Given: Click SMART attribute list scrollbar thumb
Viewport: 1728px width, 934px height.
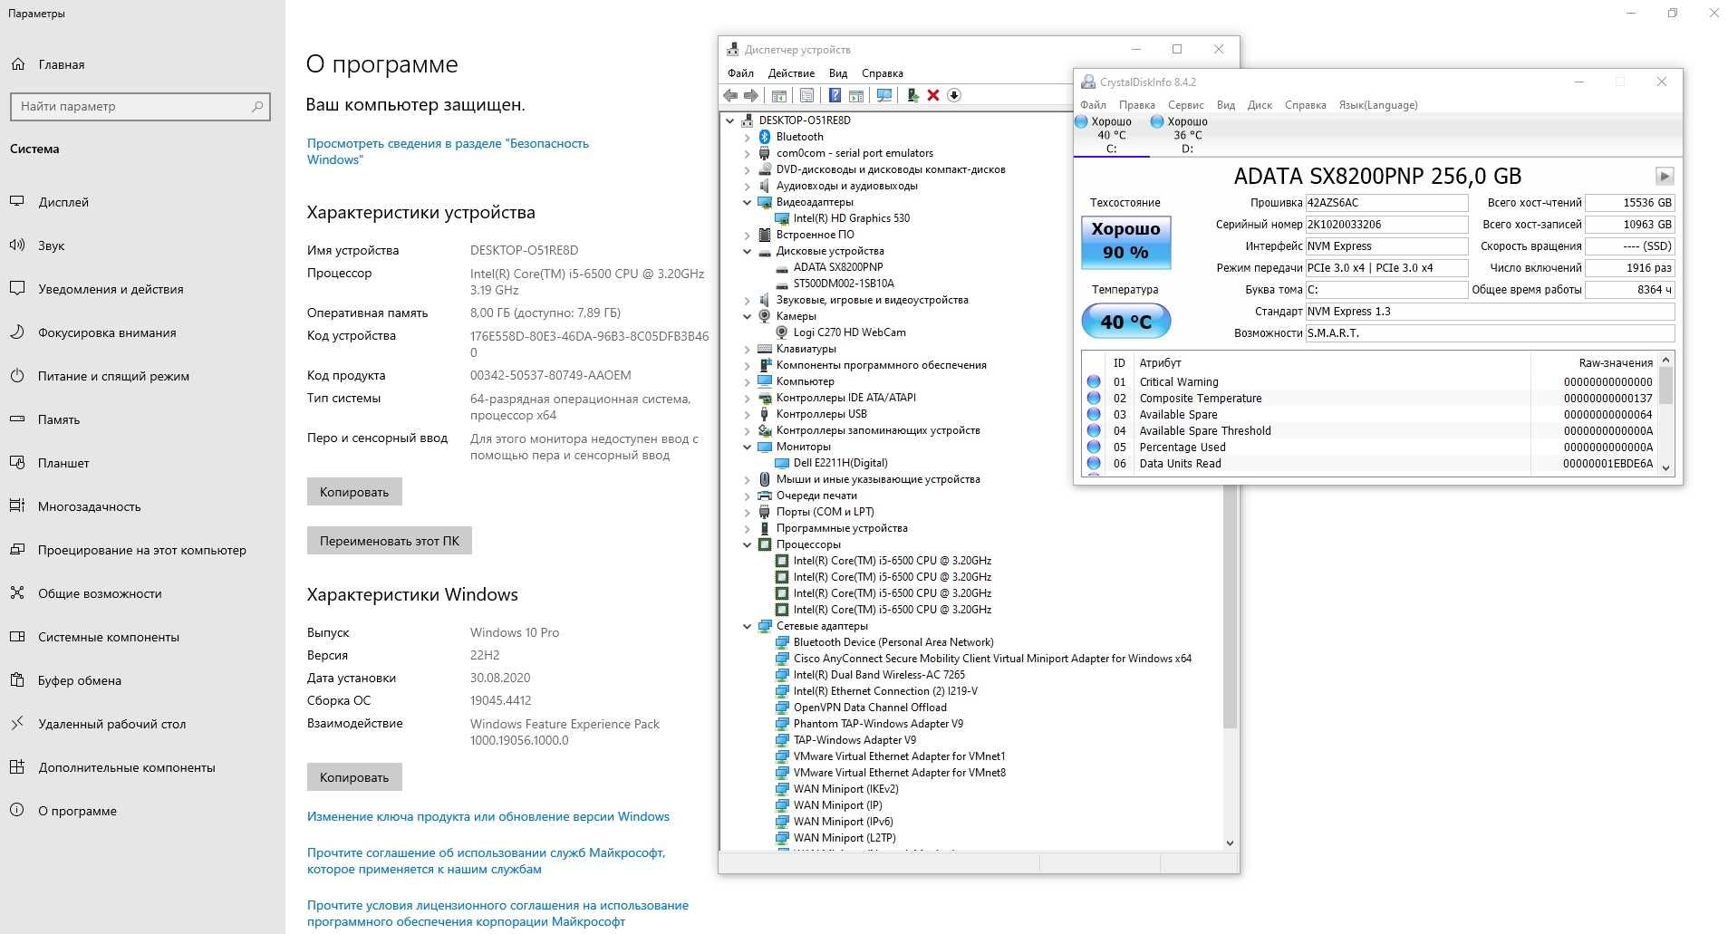Looking at the screenshot, I should [x=1665, y=386].
